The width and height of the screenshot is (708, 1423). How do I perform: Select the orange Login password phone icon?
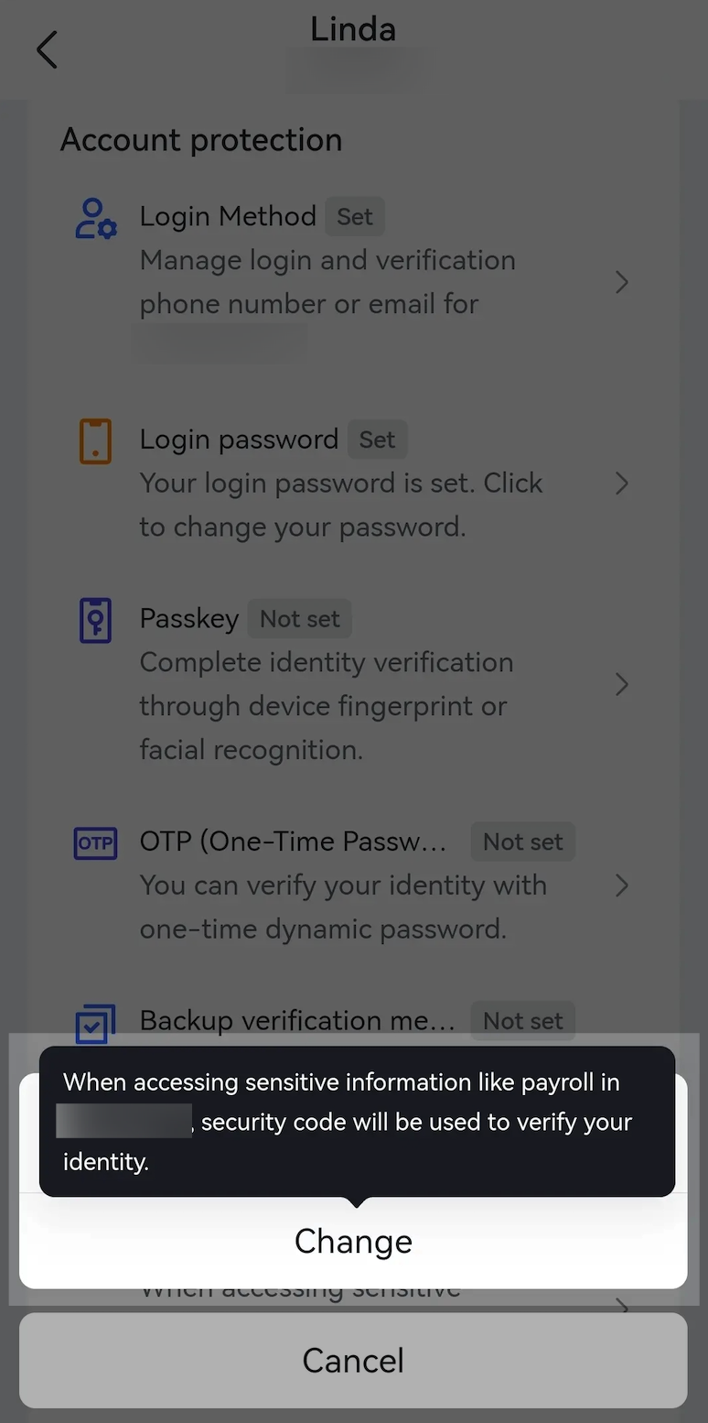click(95, 440)
